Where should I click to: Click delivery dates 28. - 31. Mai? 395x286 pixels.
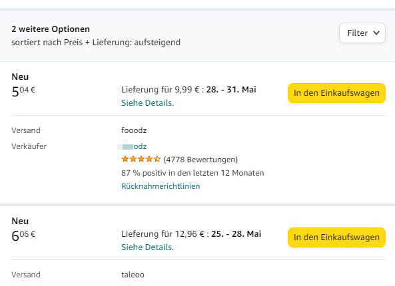tap(231, 90)
